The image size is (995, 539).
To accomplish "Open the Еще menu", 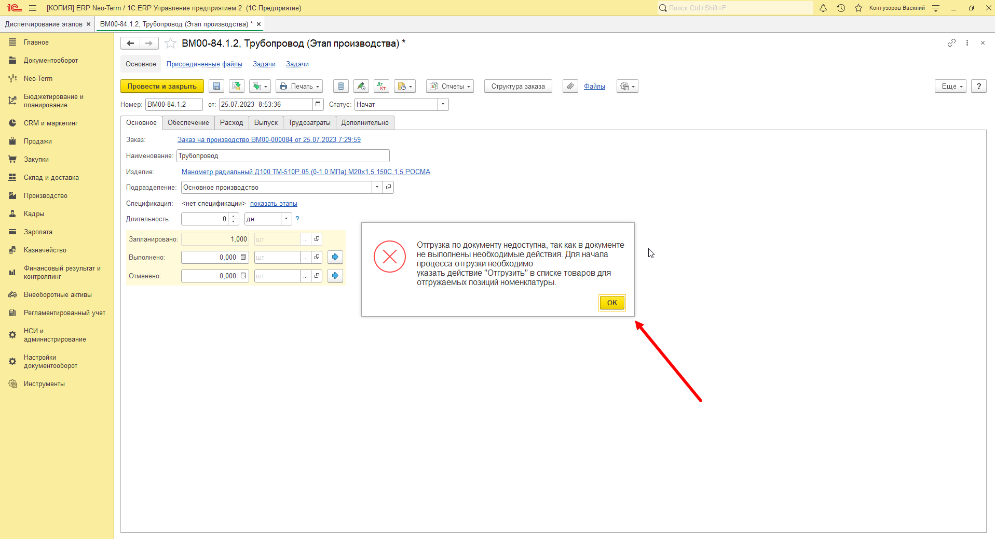I will click(951, 86).
